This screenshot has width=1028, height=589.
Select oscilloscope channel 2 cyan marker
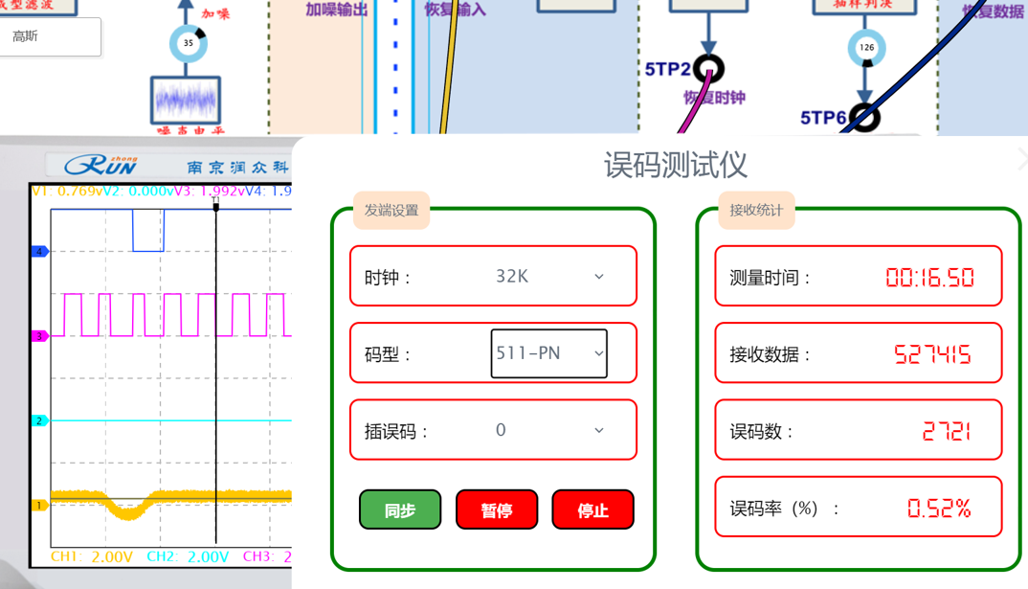click(x=39, y=420)
